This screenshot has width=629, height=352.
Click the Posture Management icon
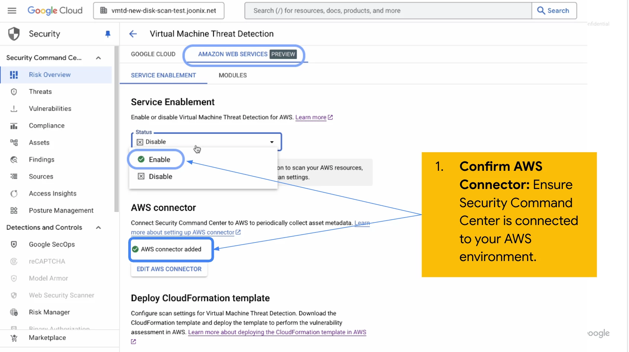tap(14, 211)
